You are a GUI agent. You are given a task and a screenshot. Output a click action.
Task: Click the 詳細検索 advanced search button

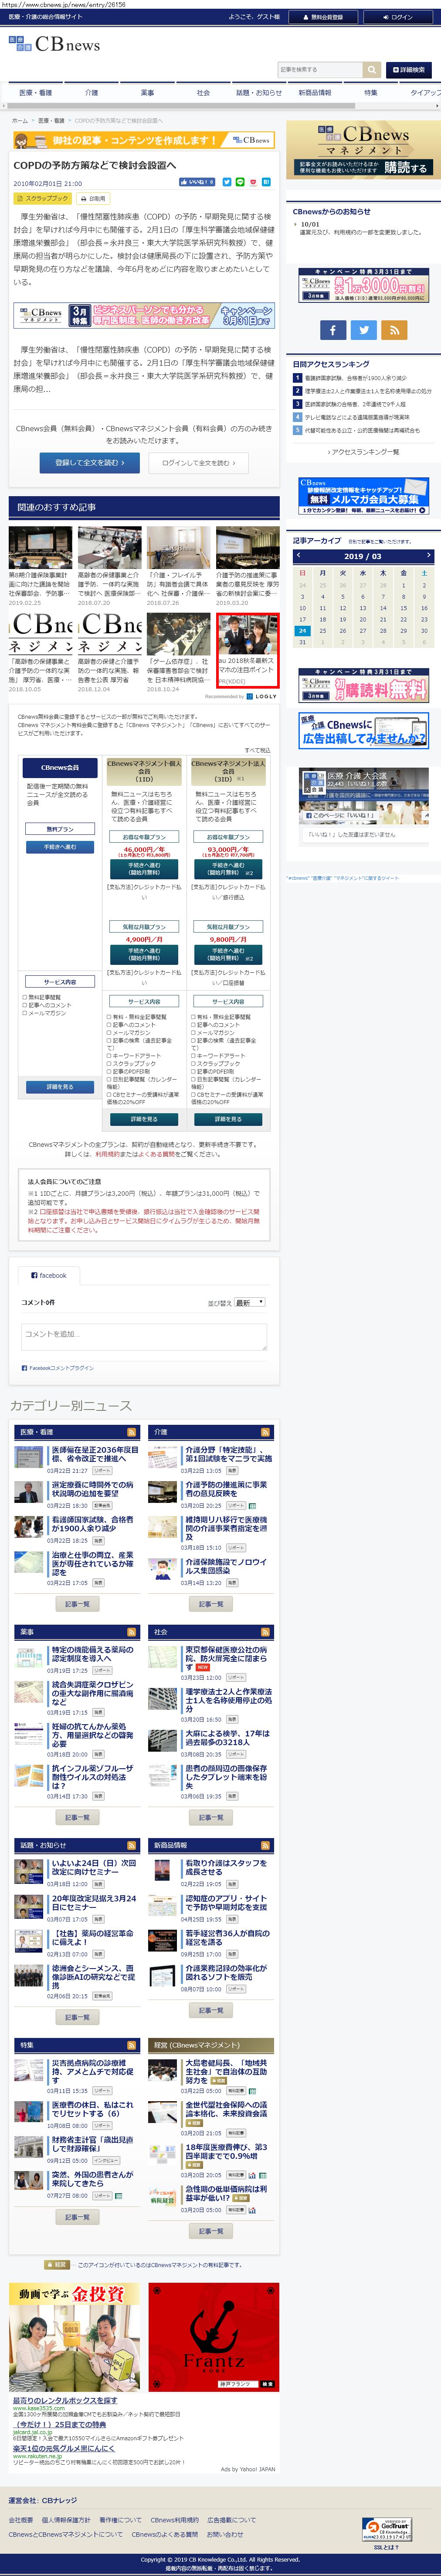[x=409, y=70]
